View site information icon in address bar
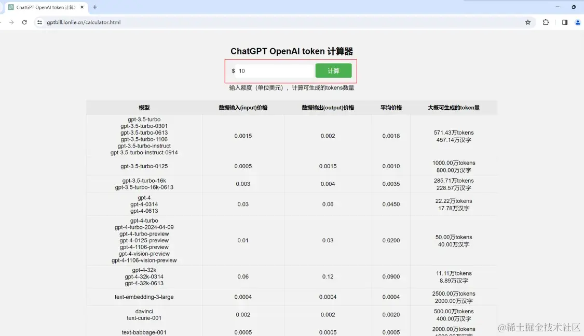584x336 pixels. pos(39,22)
